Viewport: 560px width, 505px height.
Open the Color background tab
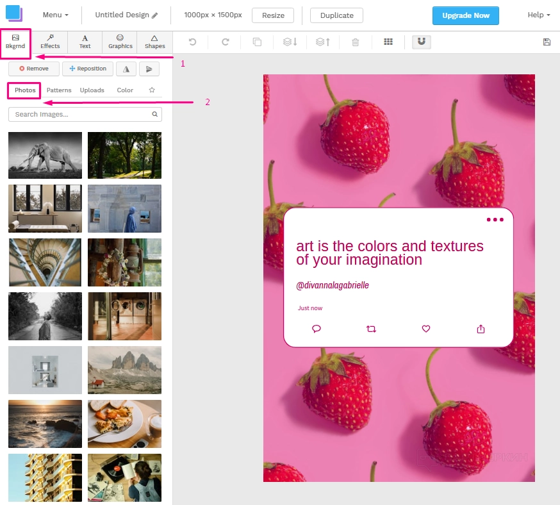click(x=125, y=90)
